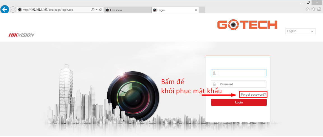The height and width of the screenshot is (137, 323).
Task: Click the Forget password? link
Action: click(253, 95)
